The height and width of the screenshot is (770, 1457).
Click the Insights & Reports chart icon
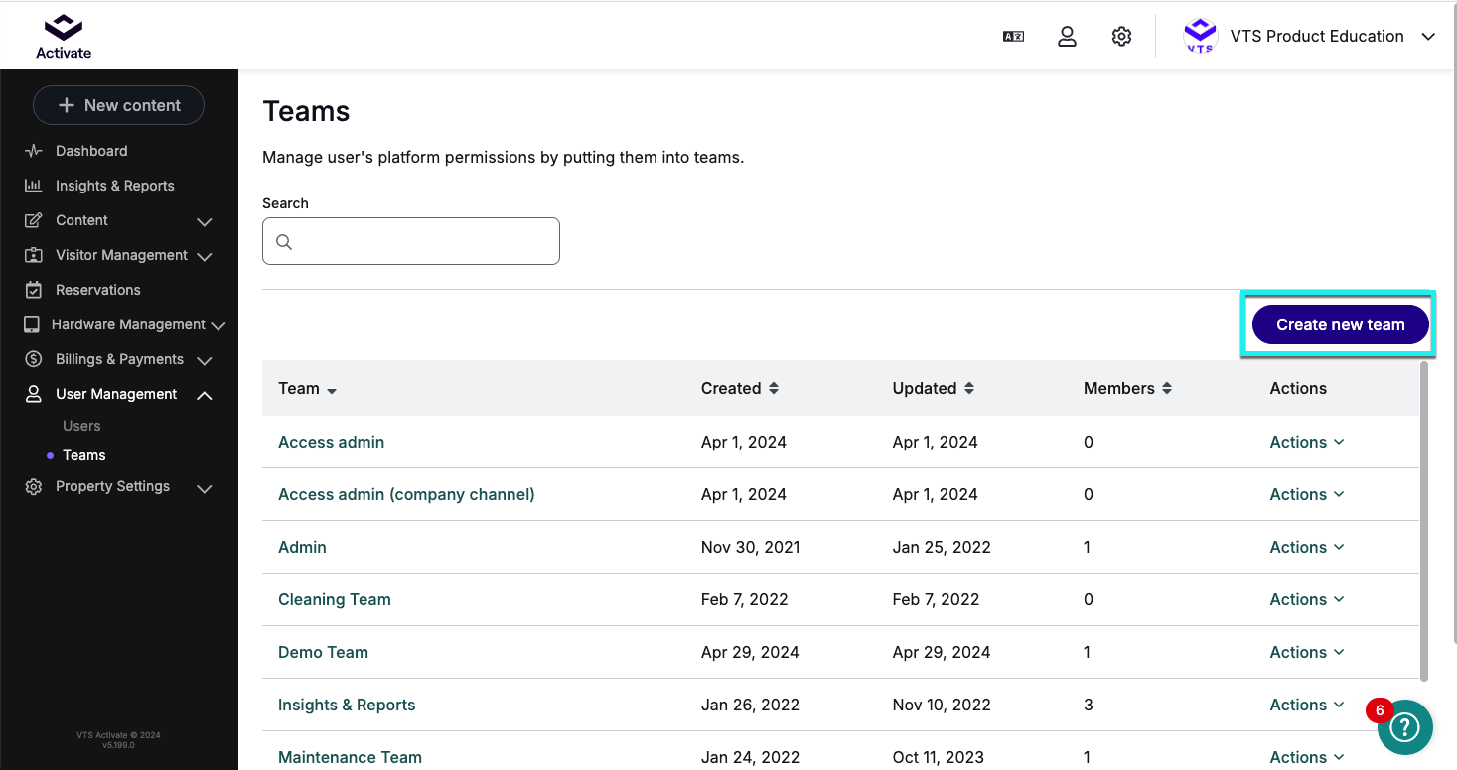coord(34,186)
